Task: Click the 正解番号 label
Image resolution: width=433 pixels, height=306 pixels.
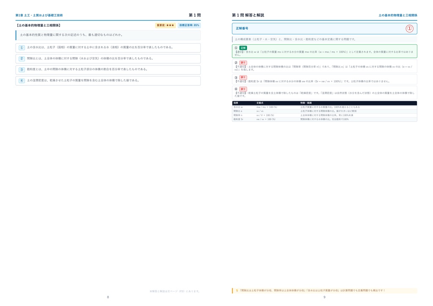Action: click(242, 28)
